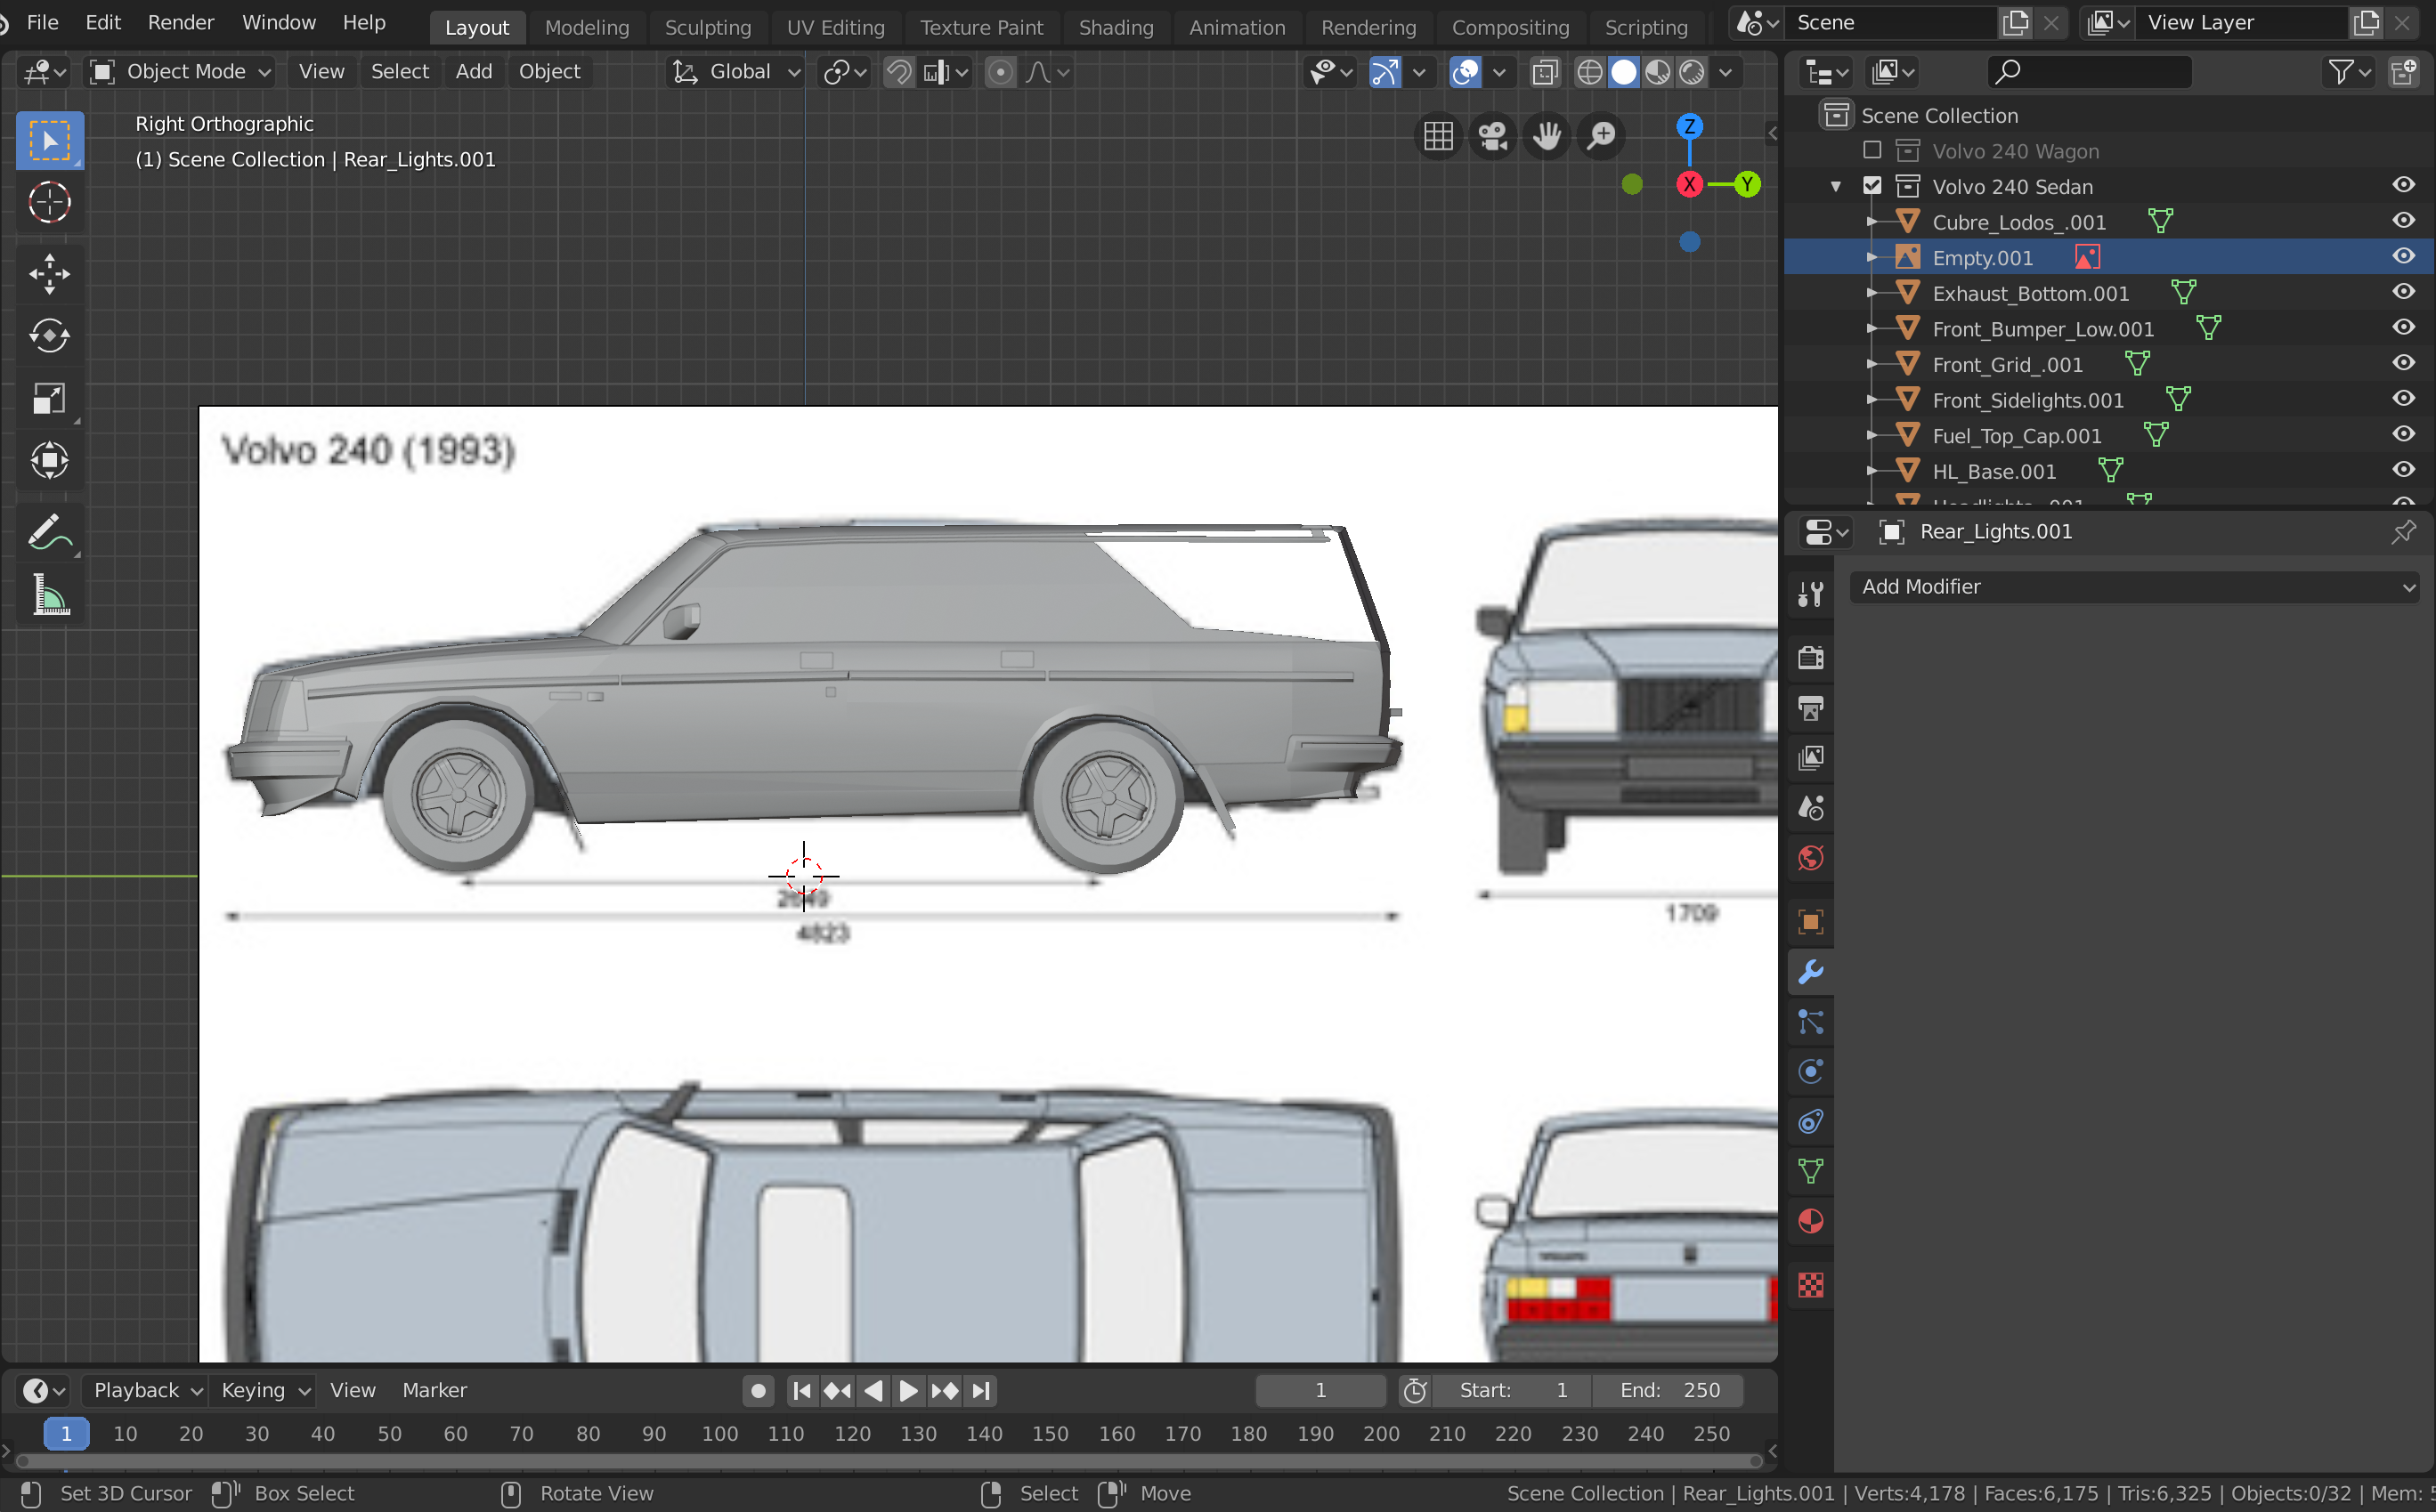This screenshot has height=1512, width=2436.
Task: Click the auto keying record button
Action: pos(759,1391)
